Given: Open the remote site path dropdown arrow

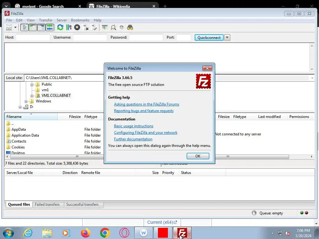Looking at the screenshot, I should pyautogui.click(x=312, y=78).
